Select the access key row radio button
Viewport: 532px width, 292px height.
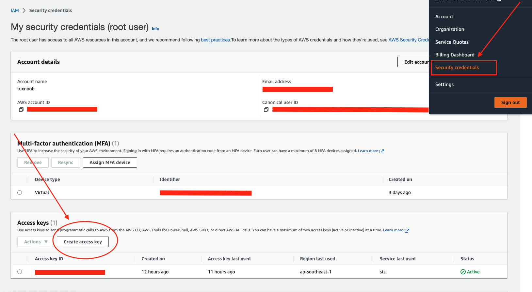click(x=20, y=272)
